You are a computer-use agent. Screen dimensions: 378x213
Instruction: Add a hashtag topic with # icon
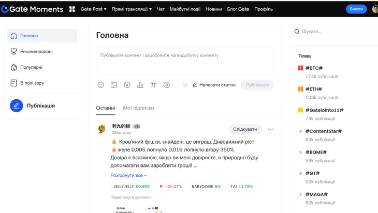tap(153, 85)
